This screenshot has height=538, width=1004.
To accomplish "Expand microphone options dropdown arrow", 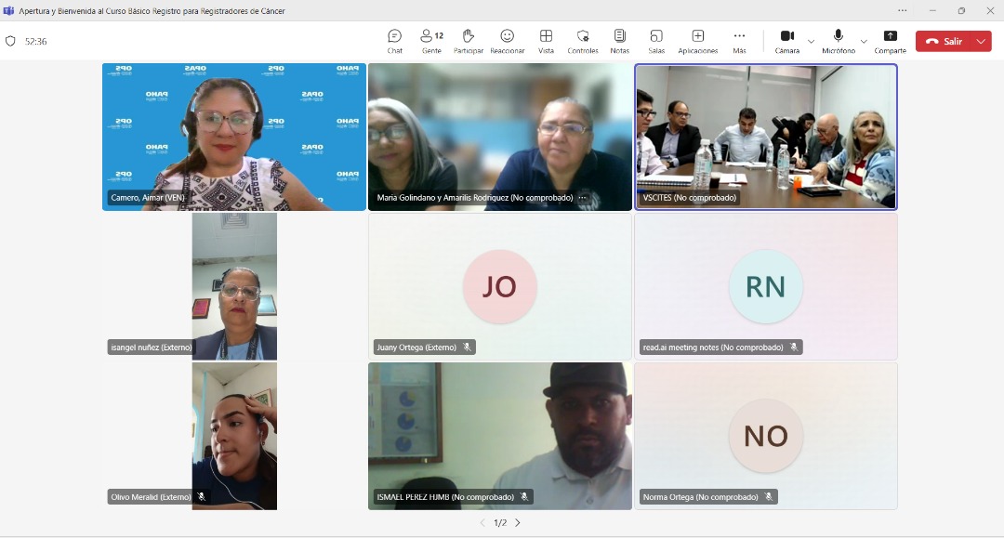I will [x=864, y=42].
